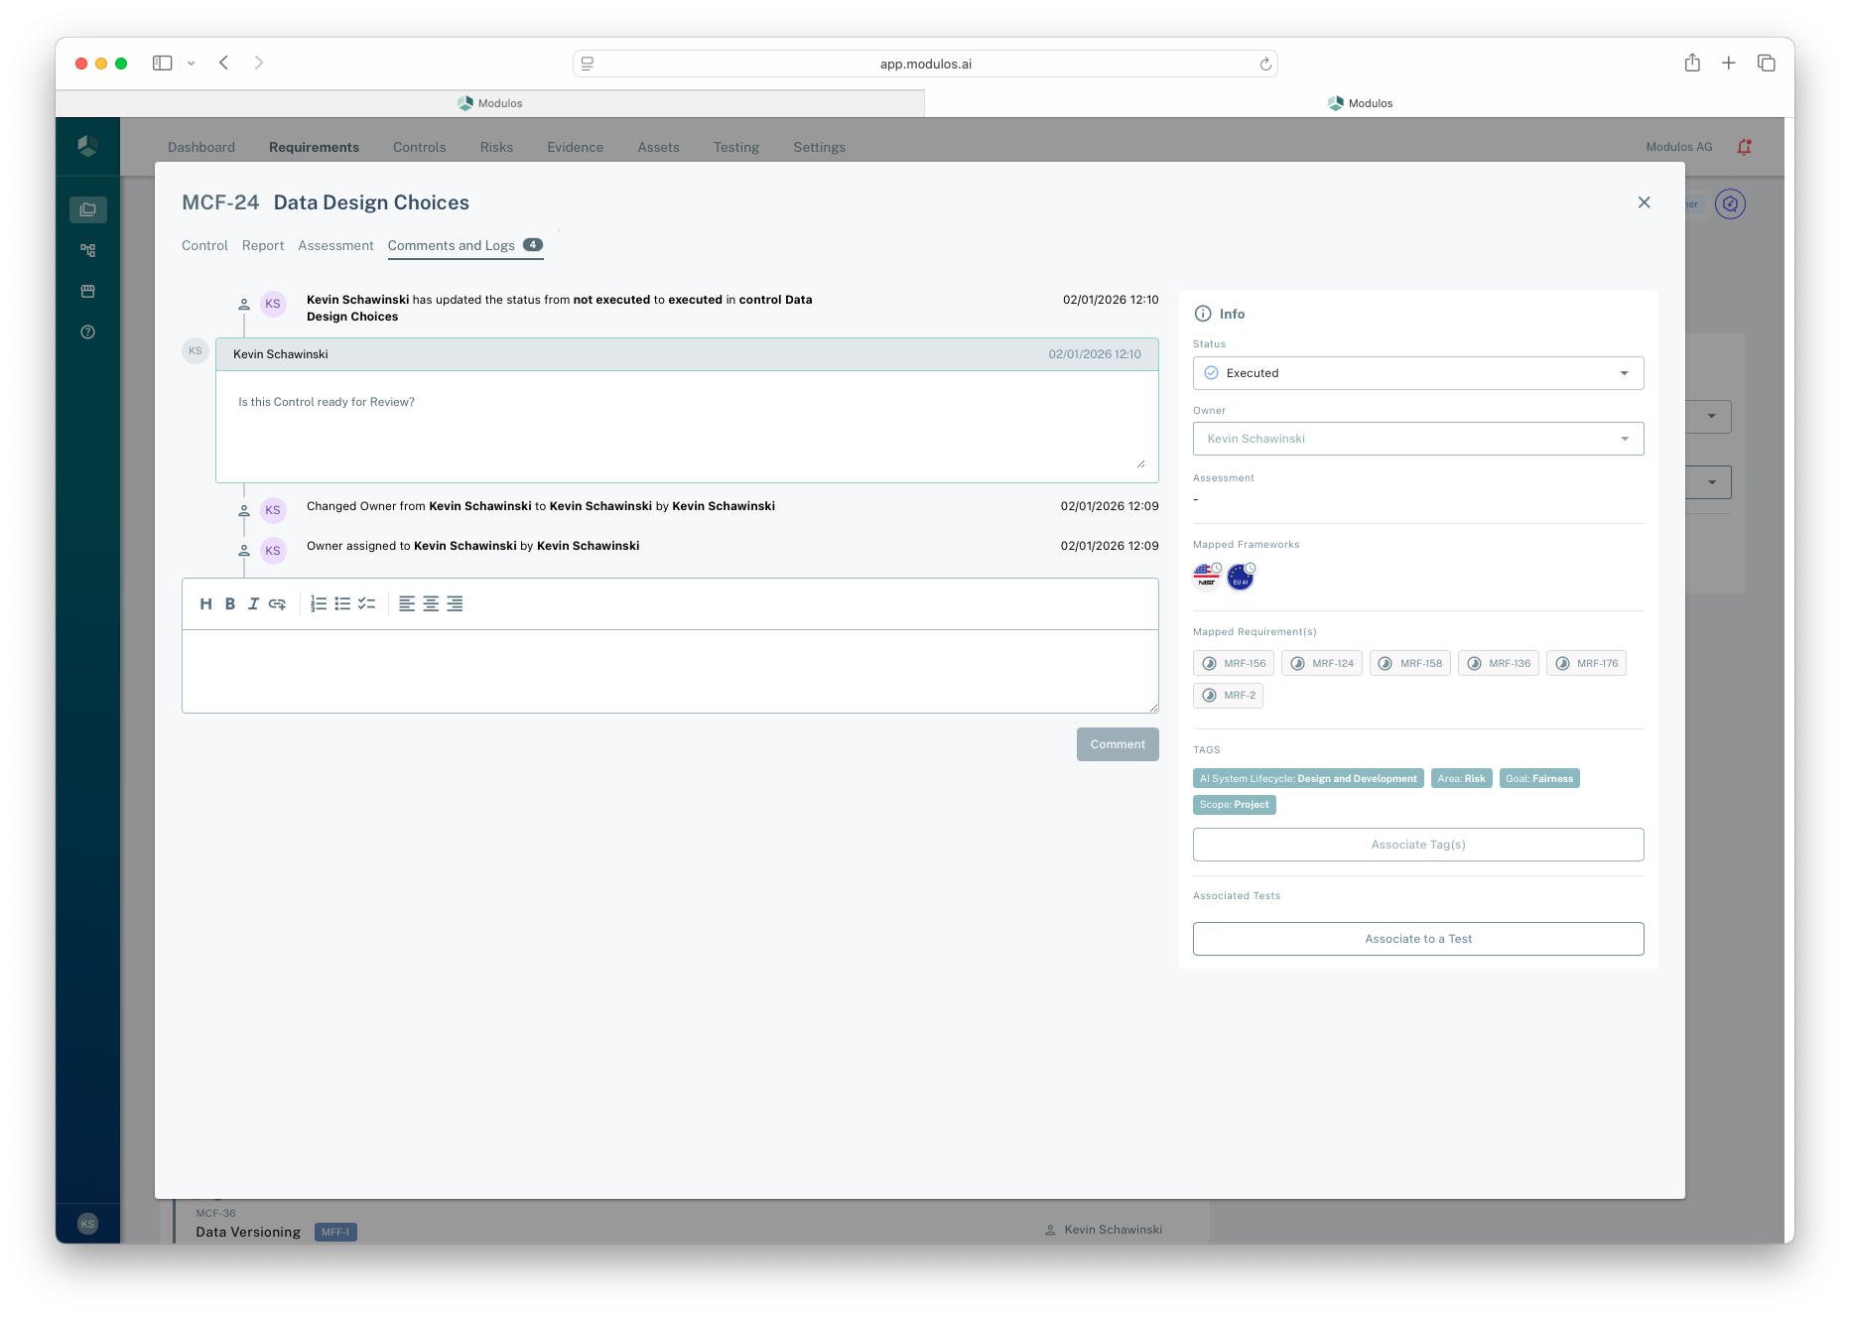
Task: Insert a checklist in the comment editor
Action: pyautogui.click(x=366, y=603)
